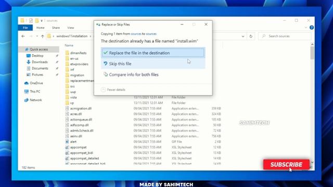
Task: Select the dlmanifests folder icon
Action: [67, 53]
